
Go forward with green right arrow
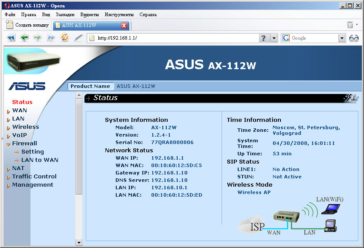pyautogui.click(x=37, y=37)
